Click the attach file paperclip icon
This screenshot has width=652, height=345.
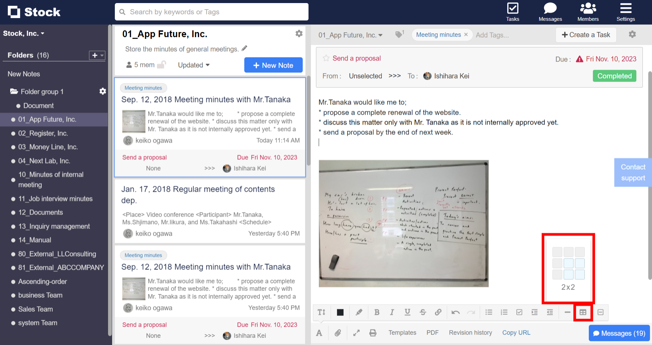pos(337,333)
